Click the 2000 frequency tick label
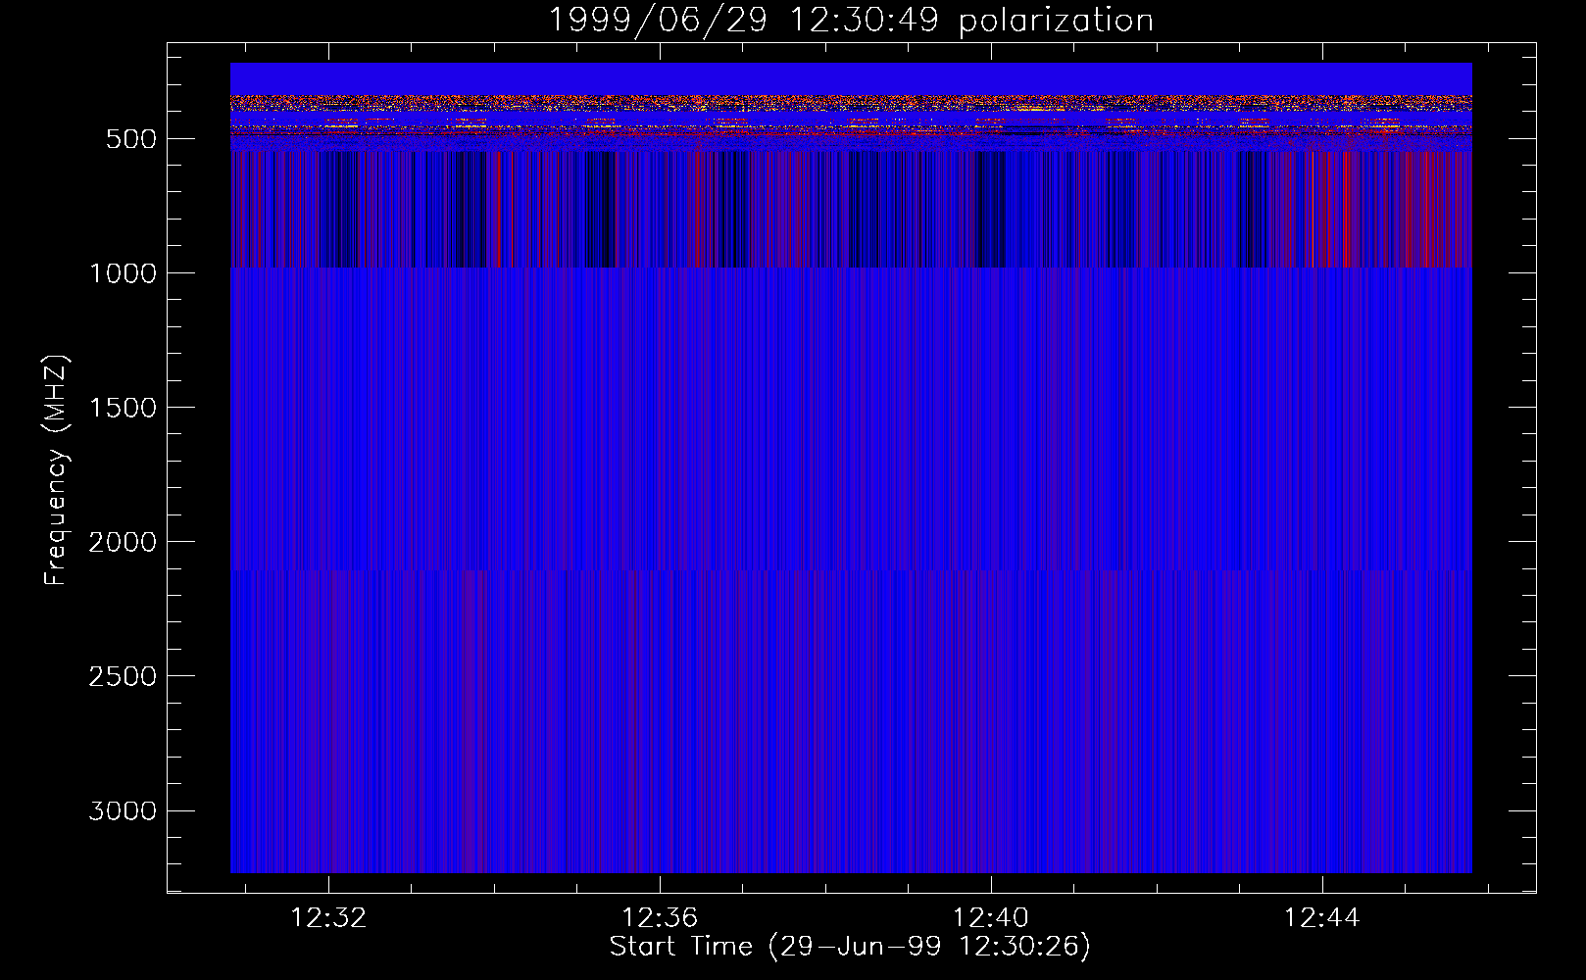Viewport: 1586px width, 980px height. tap(123, 542)
